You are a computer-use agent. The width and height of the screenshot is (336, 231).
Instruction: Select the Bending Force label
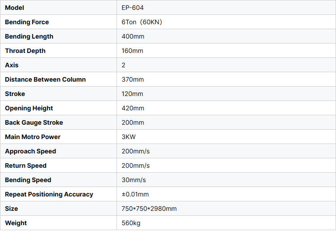[27, 22]
